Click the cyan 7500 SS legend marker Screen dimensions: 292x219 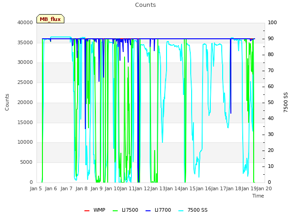coord(181,211)
